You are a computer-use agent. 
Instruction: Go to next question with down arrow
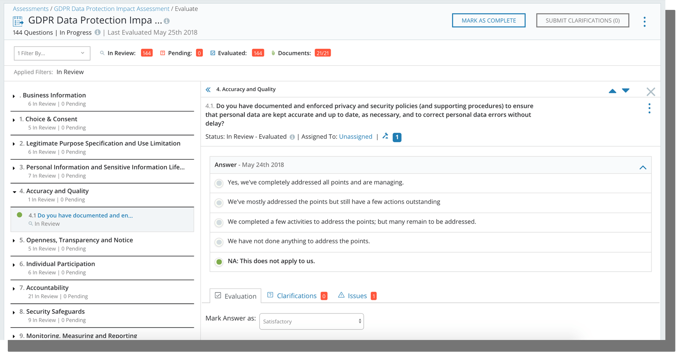[626, 90]
